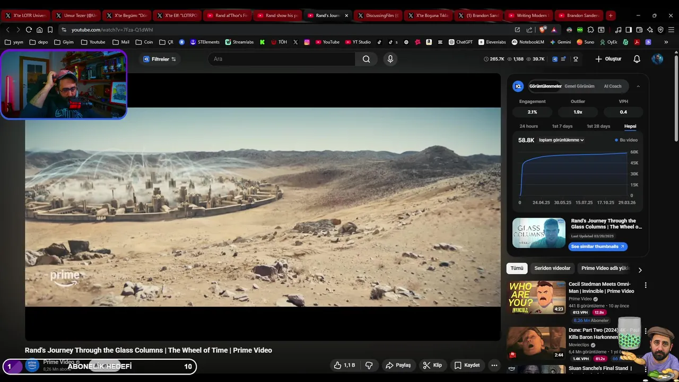Select the Prime Video adlı yükleyen chip
The image size is (679, 382).
tap(605, 268)
